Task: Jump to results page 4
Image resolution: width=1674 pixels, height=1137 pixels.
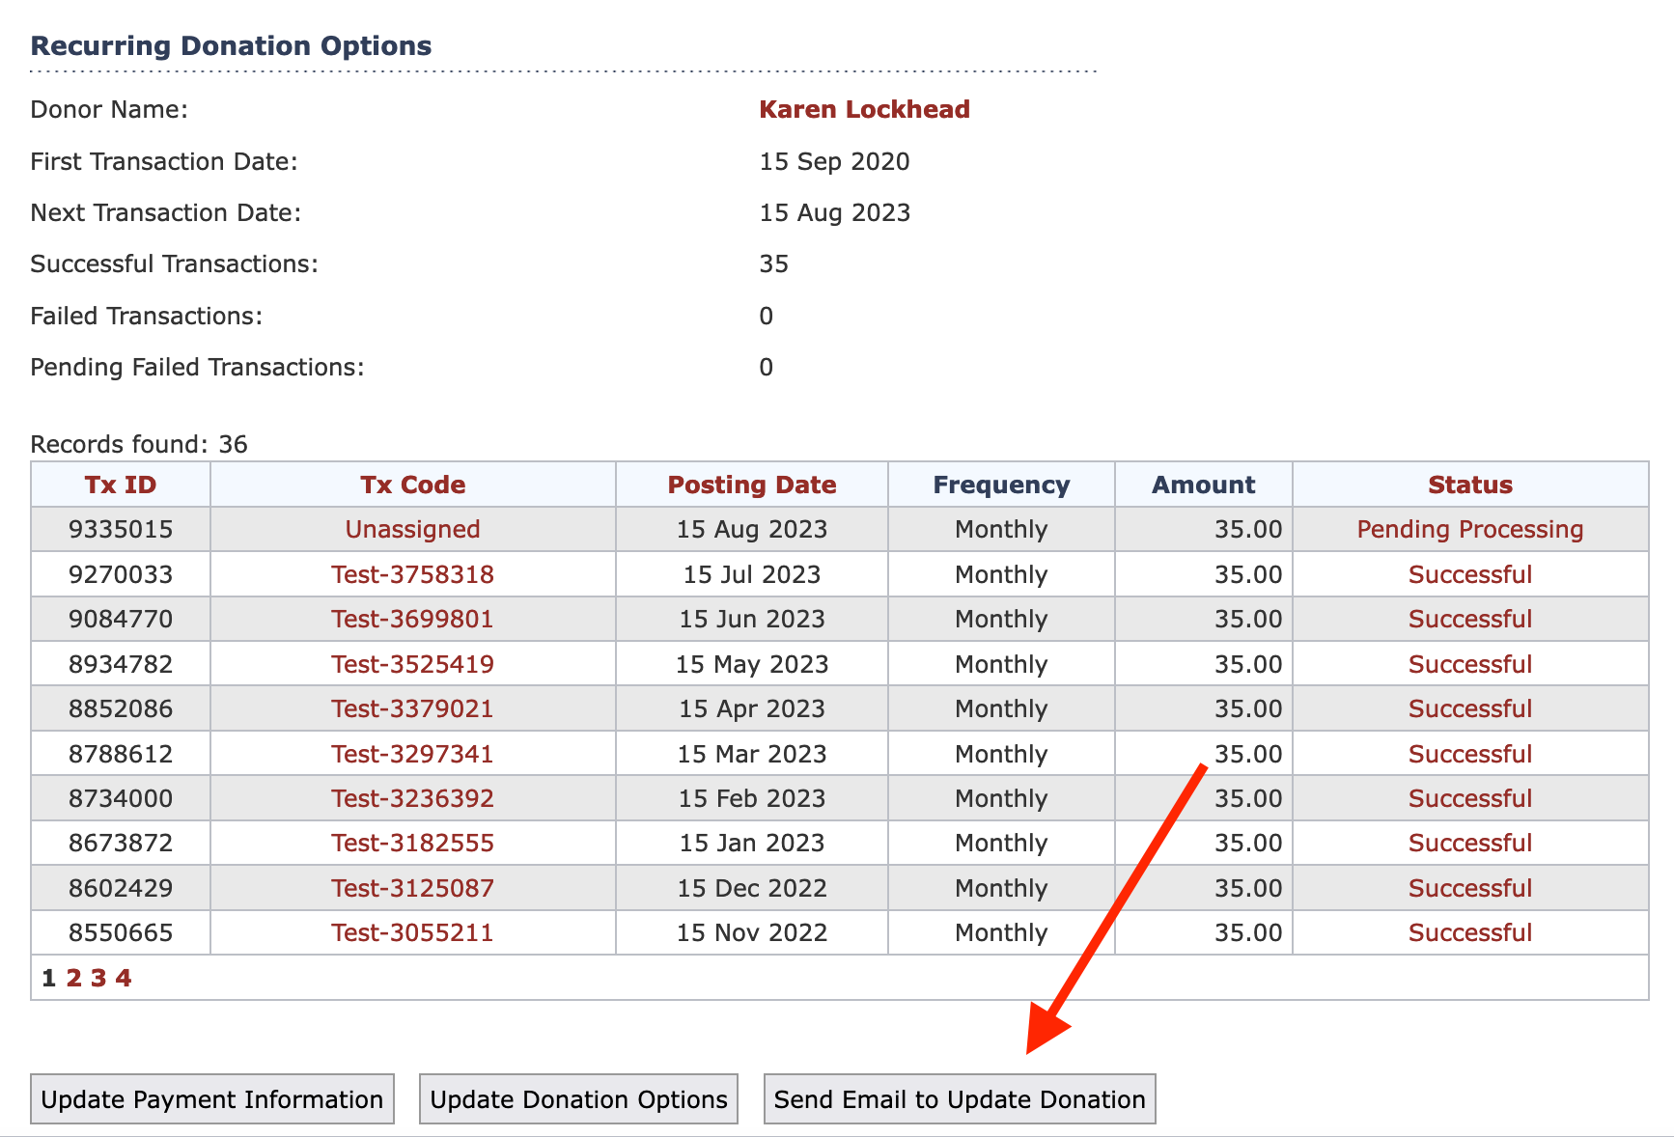Action: (x=123, y=978)
